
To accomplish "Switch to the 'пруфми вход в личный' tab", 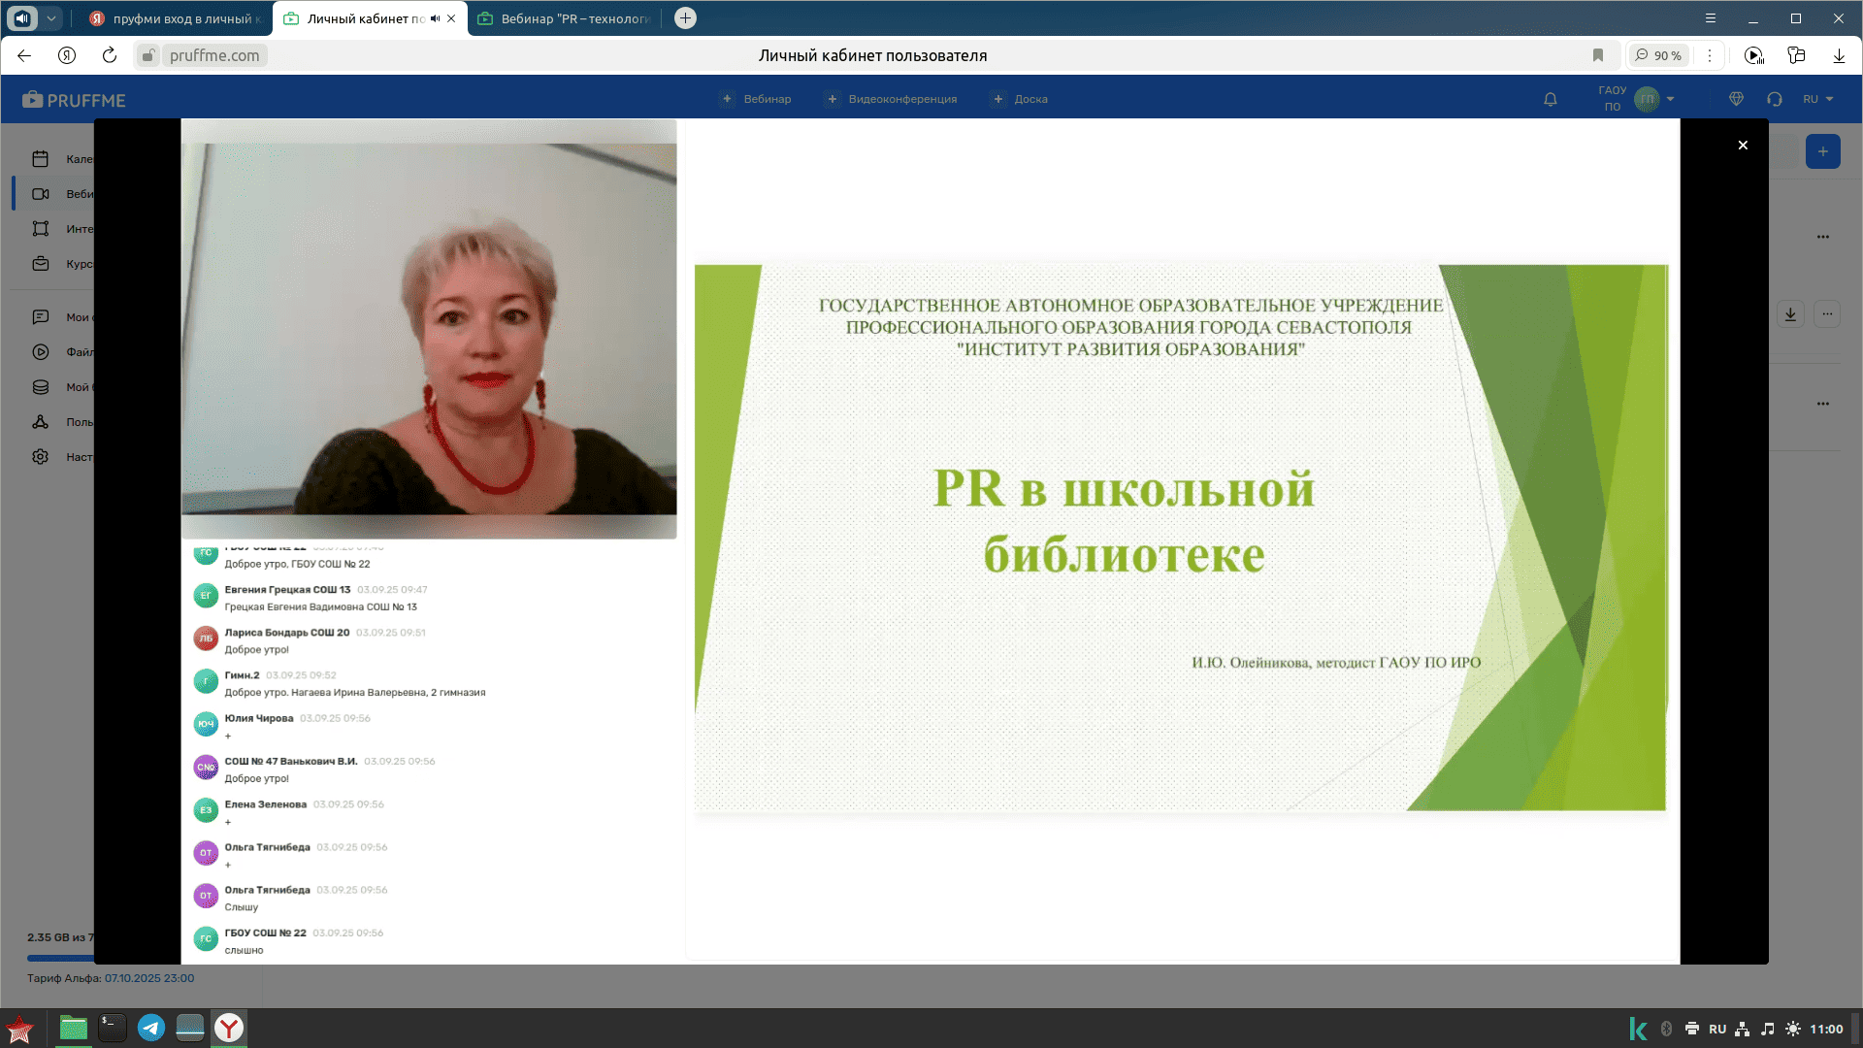I will [x=176, y=18].
